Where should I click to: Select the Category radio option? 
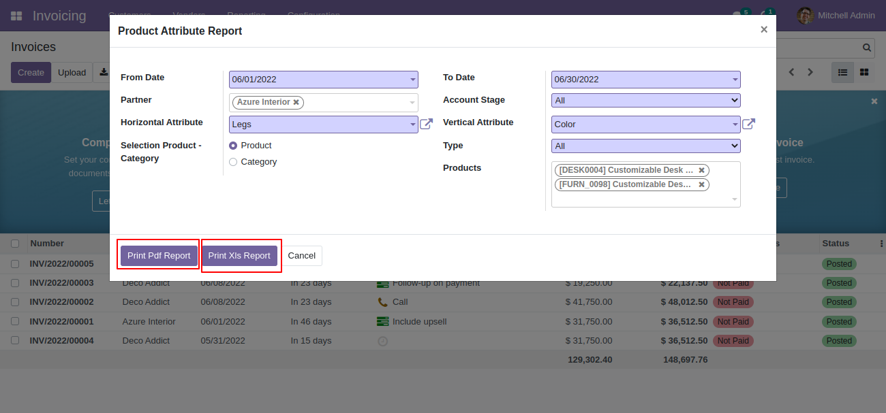point(233,162)
